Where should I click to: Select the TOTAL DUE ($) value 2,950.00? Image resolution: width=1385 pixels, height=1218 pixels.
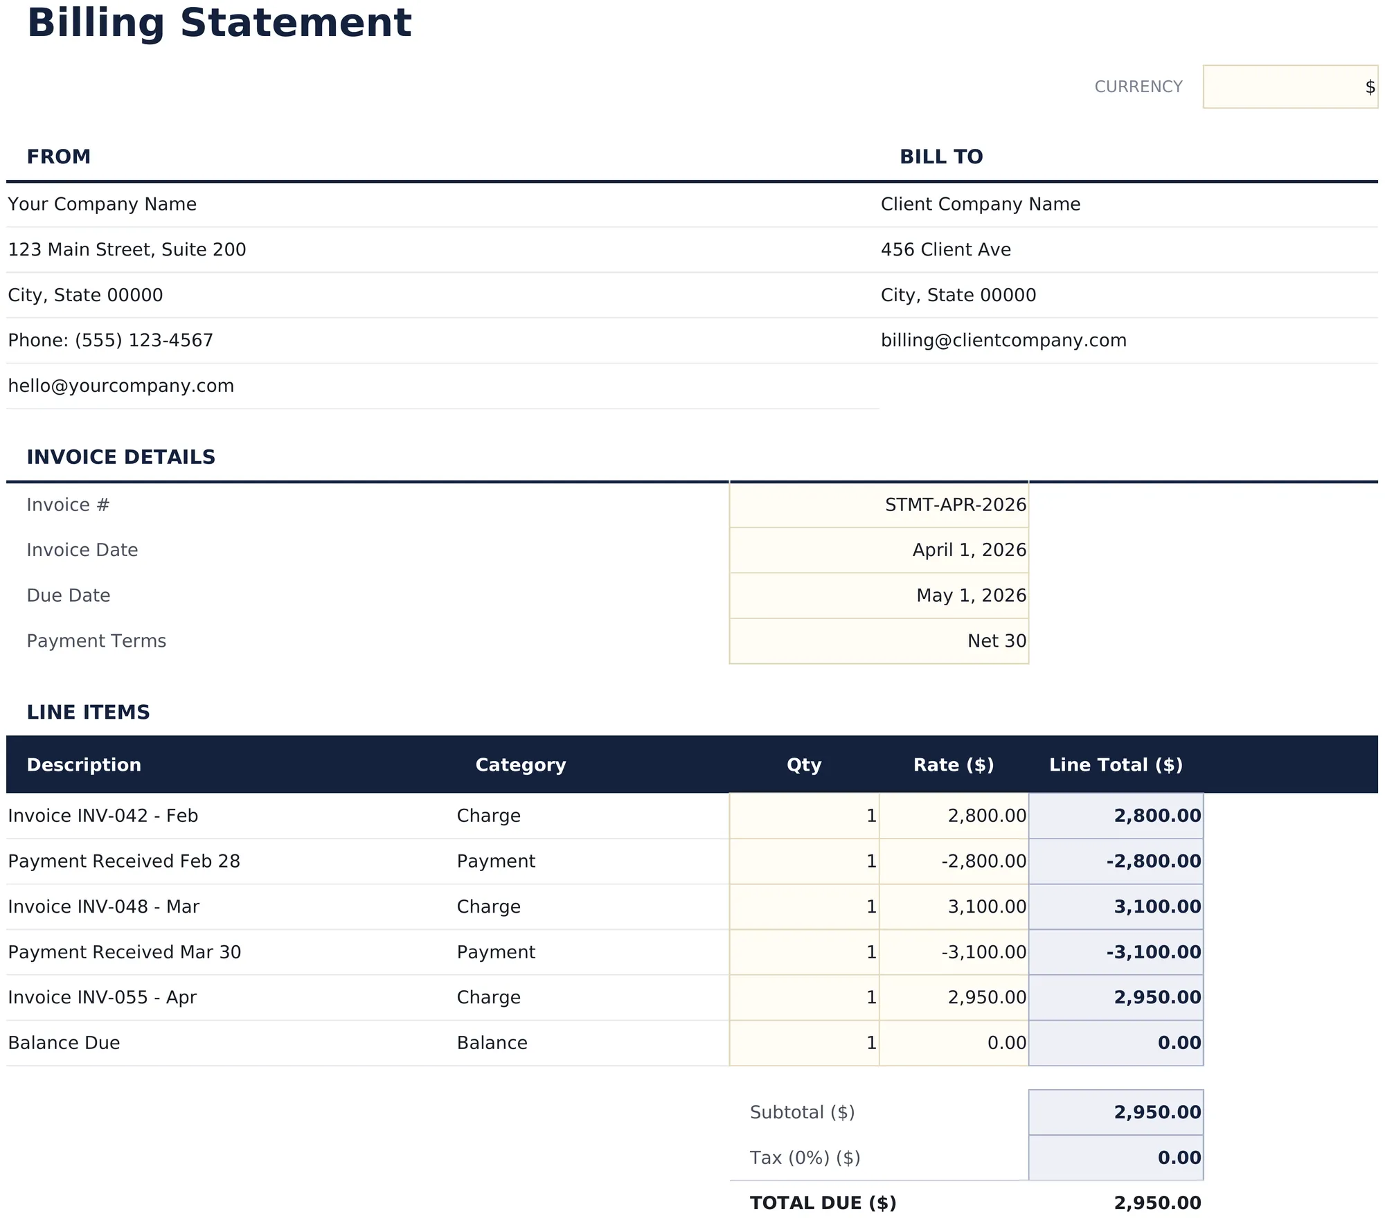pyautogui.click(x=1116, y=1203)
